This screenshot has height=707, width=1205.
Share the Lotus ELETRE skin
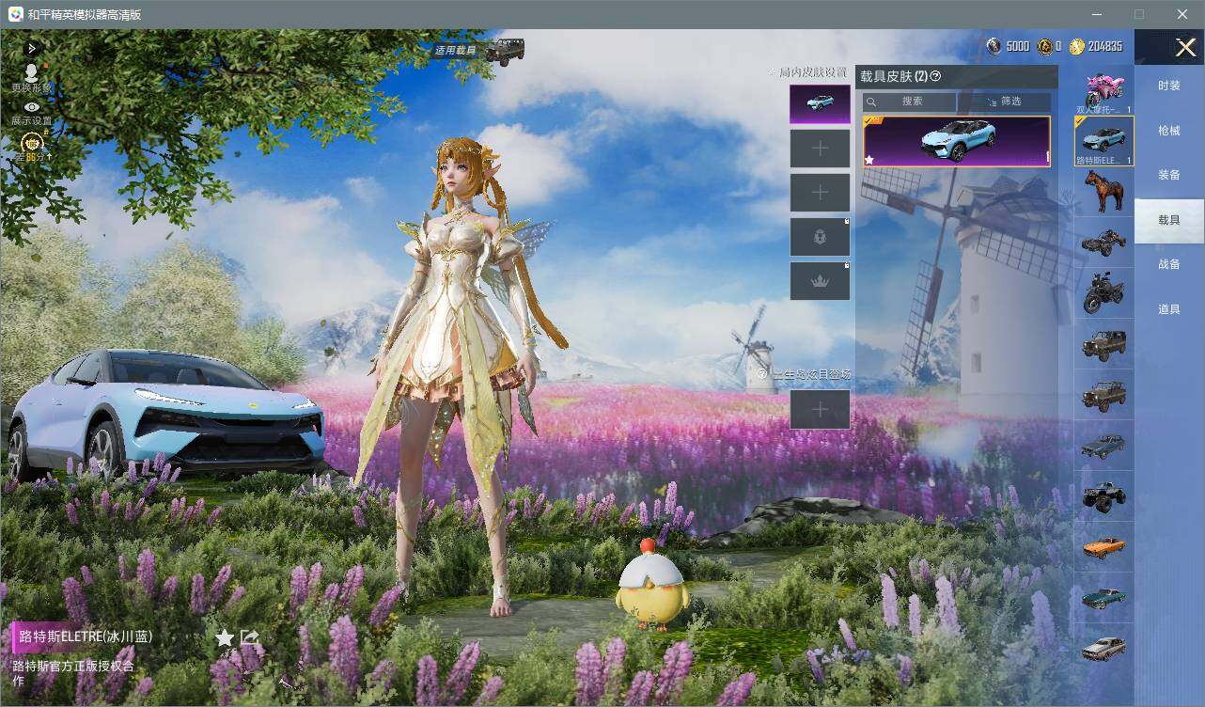250,638
